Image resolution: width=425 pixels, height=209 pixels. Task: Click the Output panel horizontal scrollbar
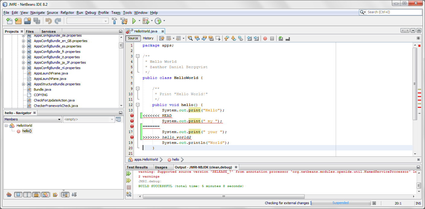223,197
